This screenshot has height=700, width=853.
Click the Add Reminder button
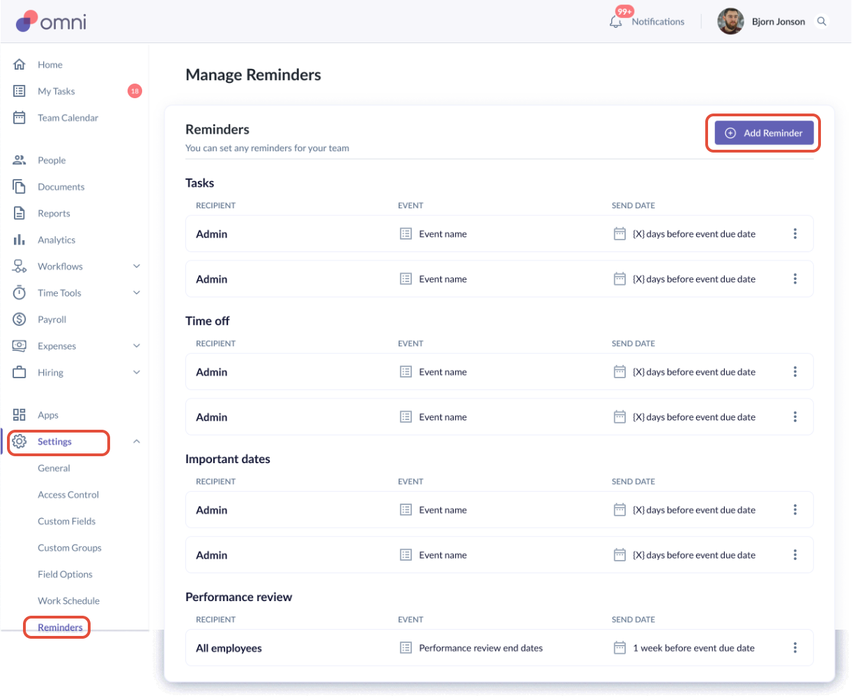pyautogui.click(x=764, y=133)
